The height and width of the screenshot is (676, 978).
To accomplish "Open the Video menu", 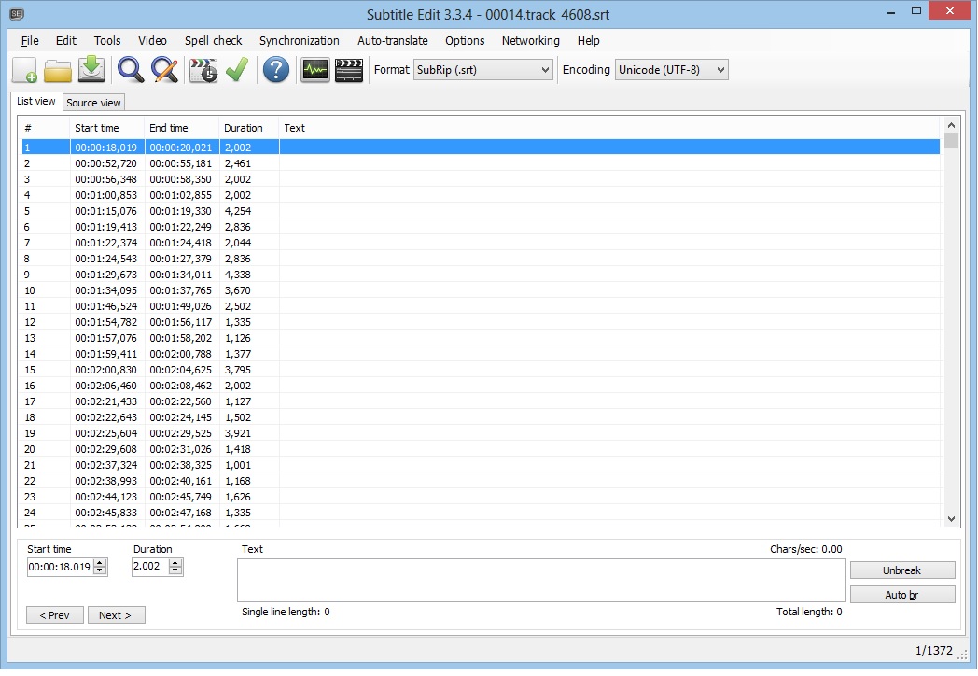I will click(152, 40).
